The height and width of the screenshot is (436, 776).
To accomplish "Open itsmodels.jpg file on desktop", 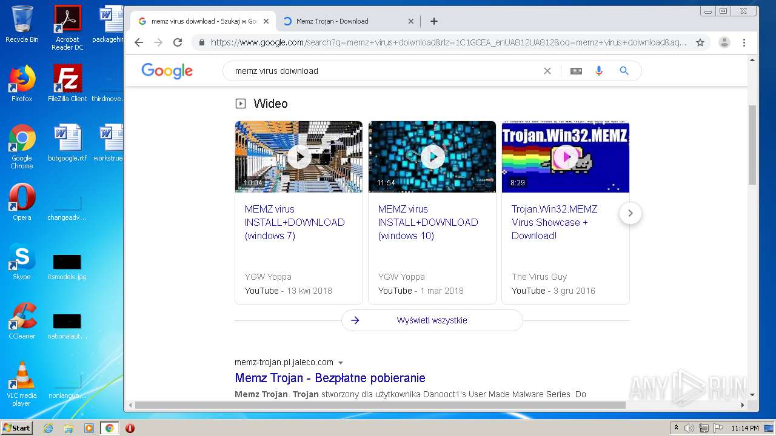I will (67, 266).
